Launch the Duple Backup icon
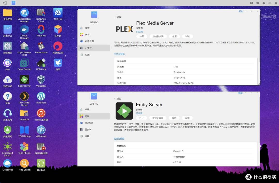 [x=24, y=63]
